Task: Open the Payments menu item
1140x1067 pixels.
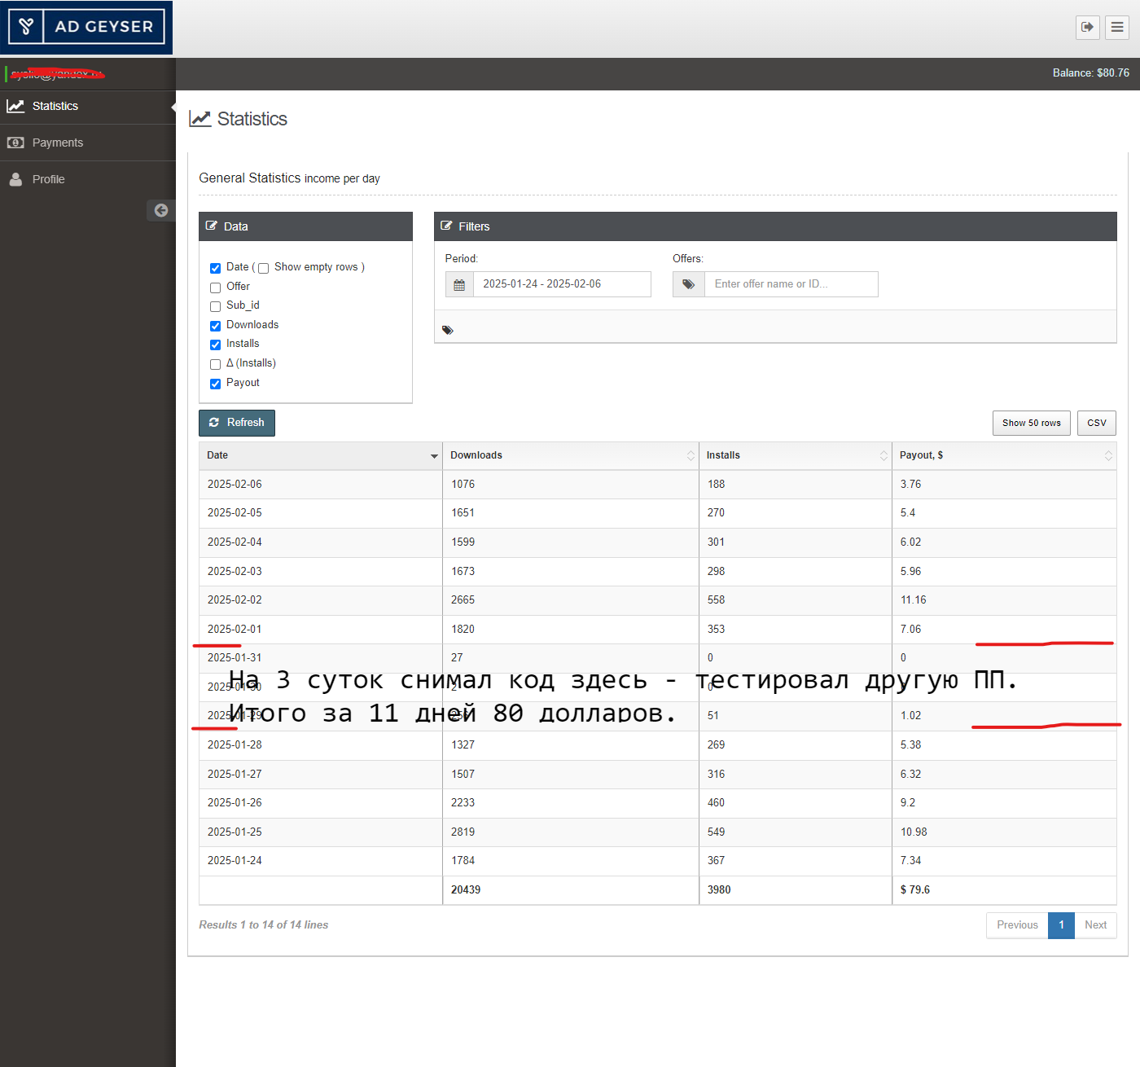Action: click(x=57, y=143)
